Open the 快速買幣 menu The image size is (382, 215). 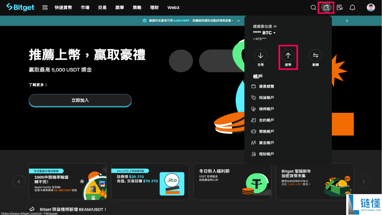coord(63,7)
